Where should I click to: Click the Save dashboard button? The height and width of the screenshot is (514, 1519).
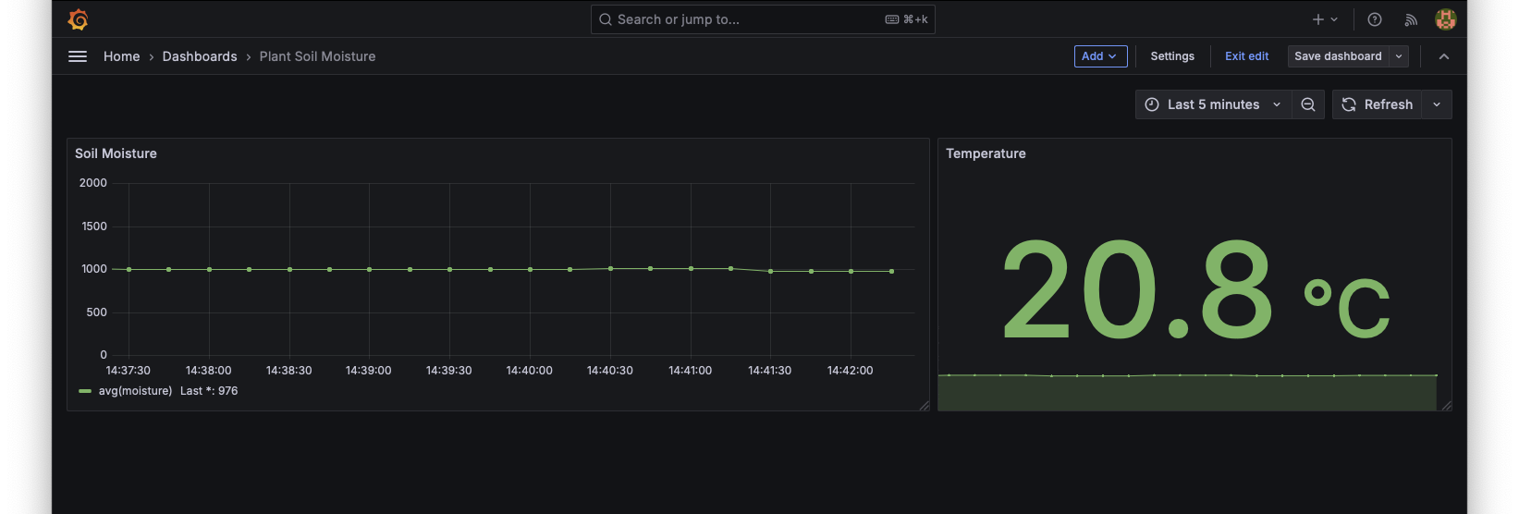1338,56
